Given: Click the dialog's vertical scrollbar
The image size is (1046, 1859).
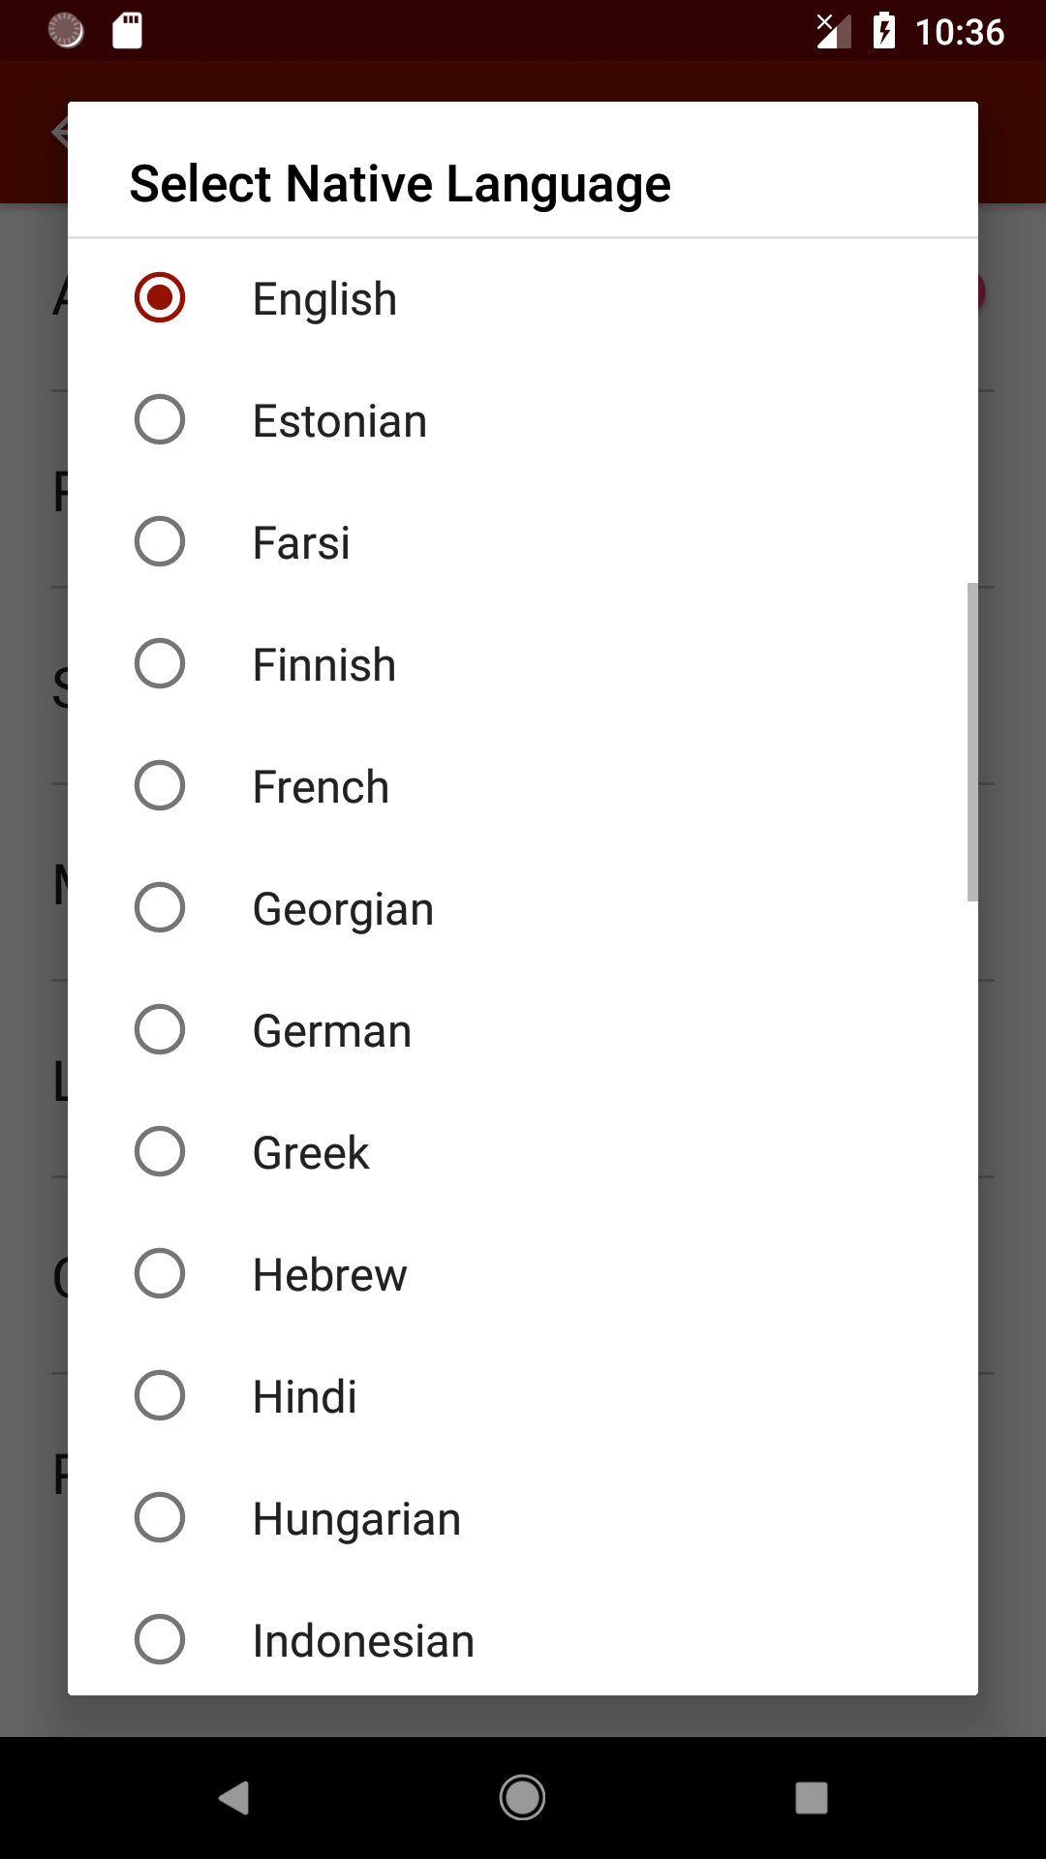Looking at the screenshot, I should (971, 742).
